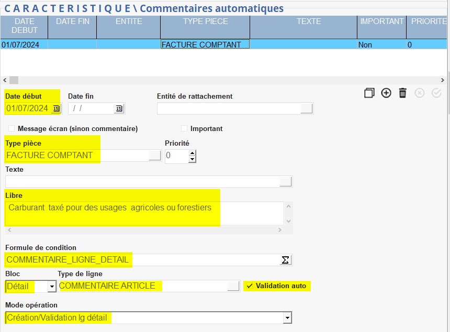Expand the Bloc dropdown
Image resolution: width=450 pixels, height=332 pixels.
[51, 287]
